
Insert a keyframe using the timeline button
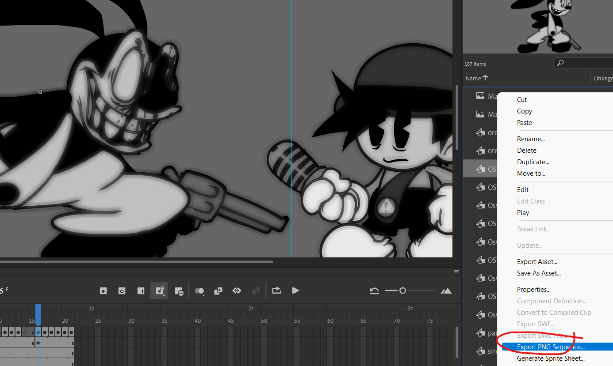pos(103,291)
